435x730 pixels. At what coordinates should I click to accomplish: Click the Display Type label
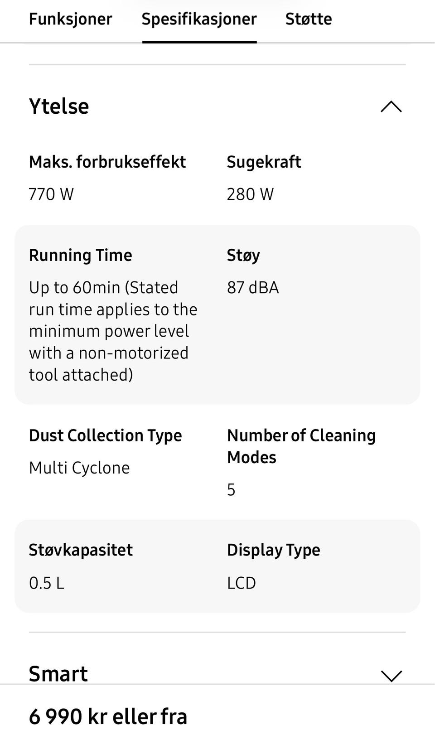pos(273,550)
